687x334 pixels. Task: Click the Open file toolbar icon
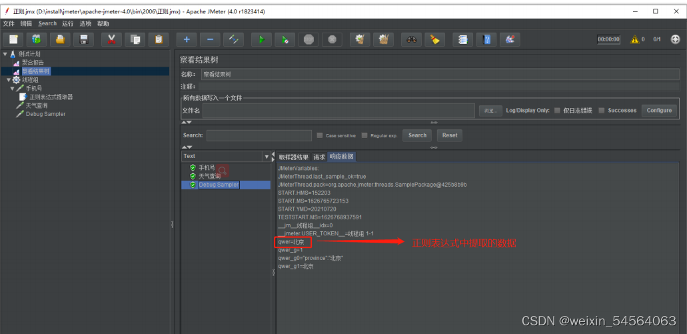(x=60, y=39)
